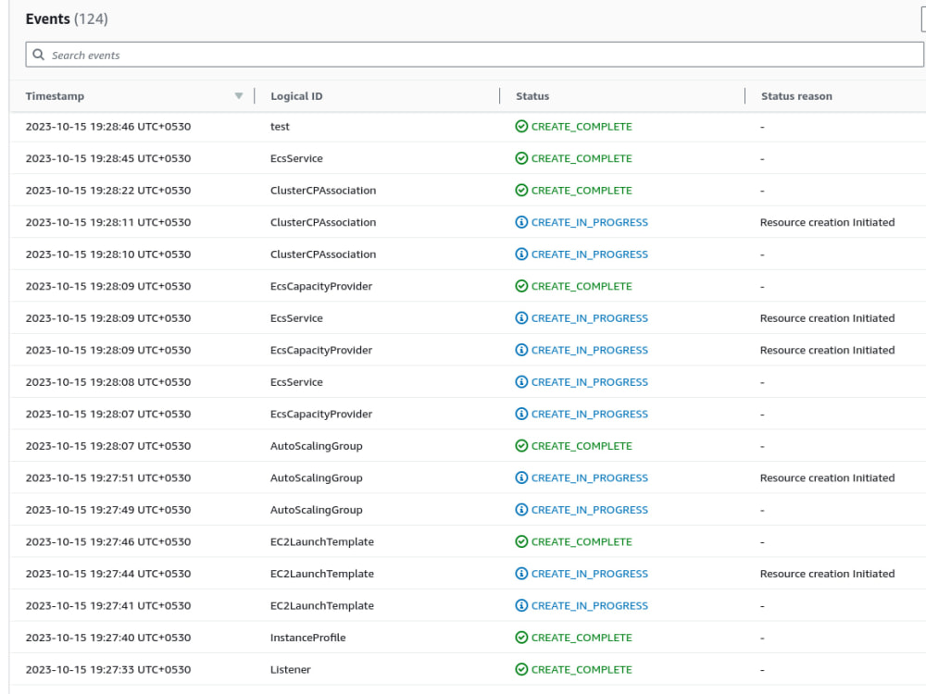Select EcsCapacityProvider logical ID with CREATE_COMPLETE status
This screenshot has height=694, width=926.
[321, 286]
